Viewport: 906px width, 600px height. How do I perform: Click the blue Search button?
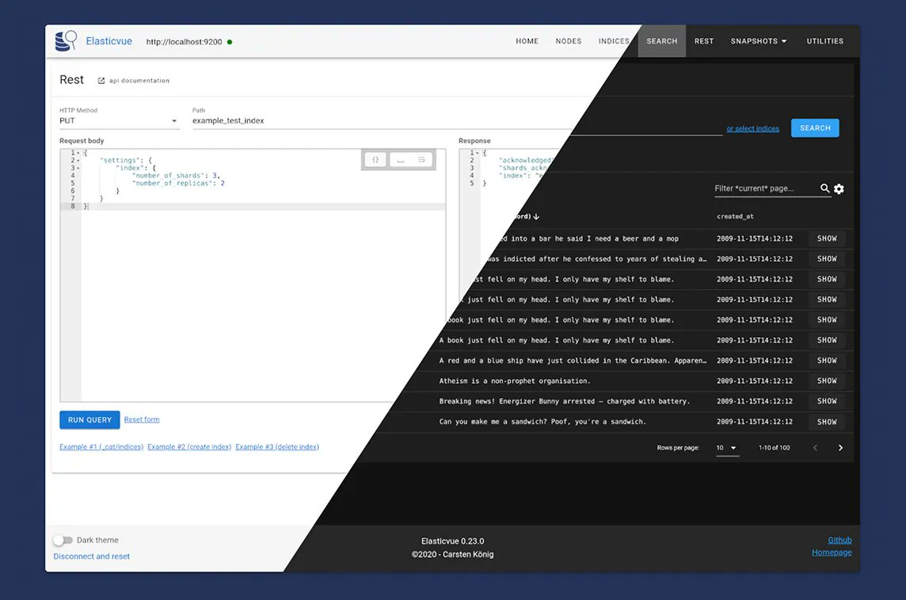tap(815, 128)
